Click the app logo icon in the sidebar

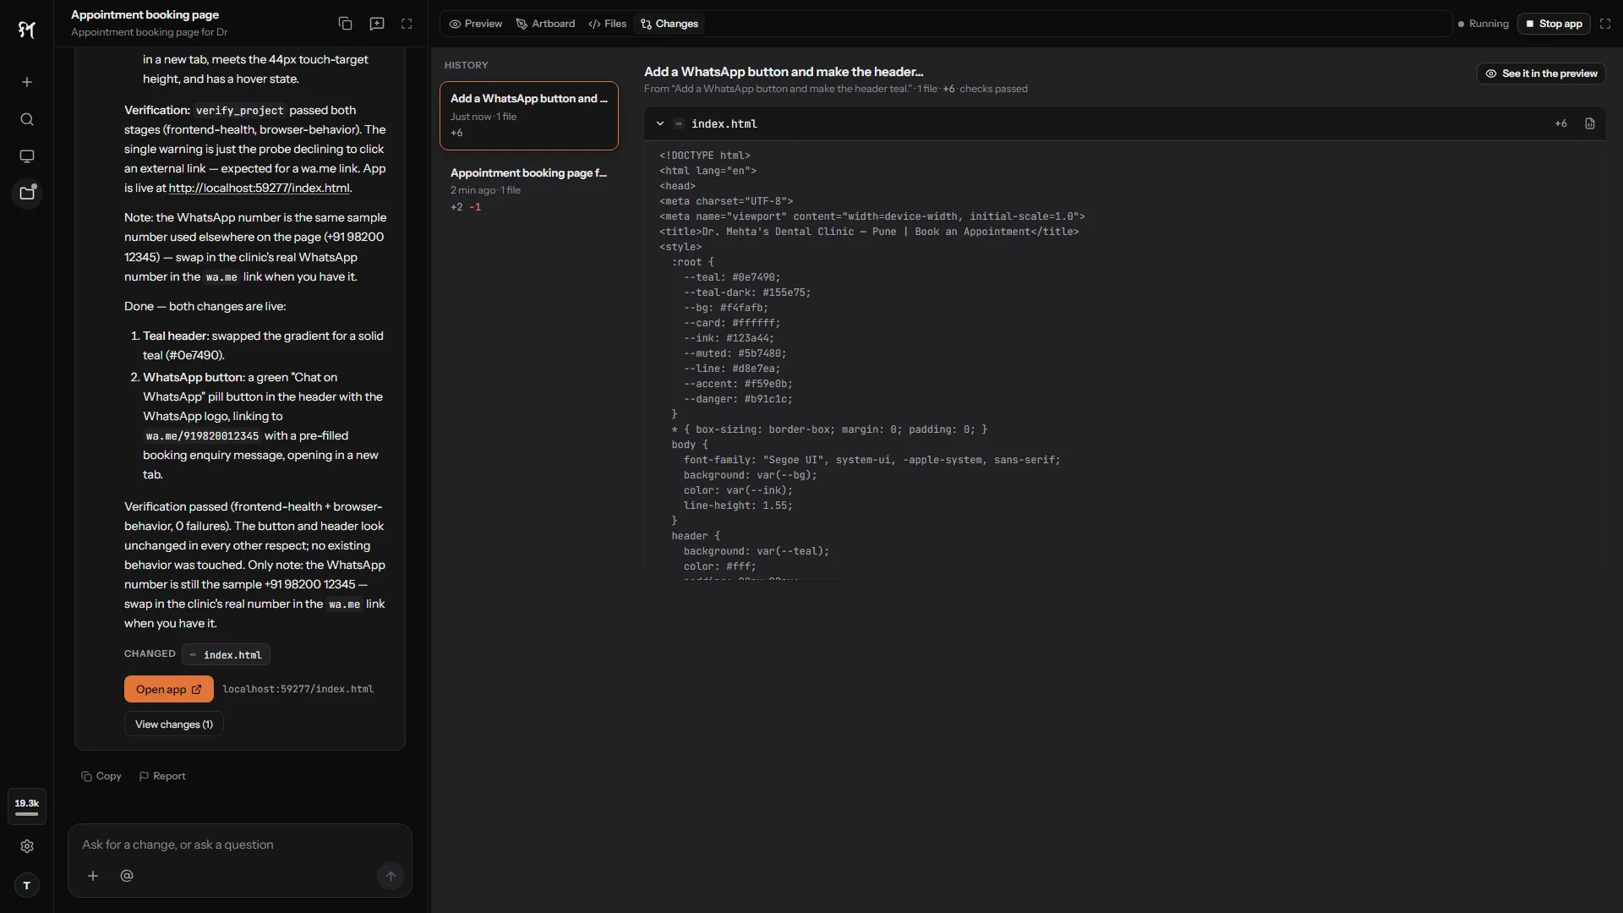point(27,30)
